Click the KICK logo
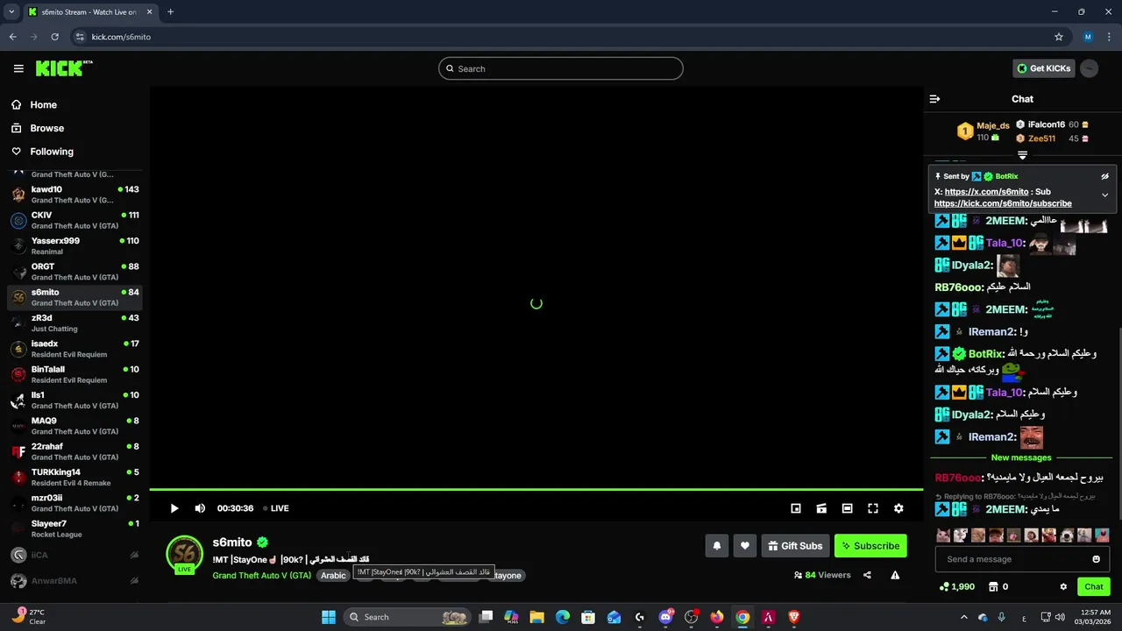Screen dimensions: 1122x631 pos(64,68)
